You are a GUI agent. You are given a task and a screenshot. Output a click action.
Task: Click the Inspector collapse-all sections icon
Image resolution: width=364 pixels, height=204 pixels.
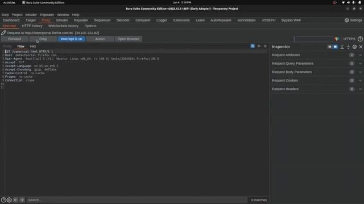tap(348, 46)
